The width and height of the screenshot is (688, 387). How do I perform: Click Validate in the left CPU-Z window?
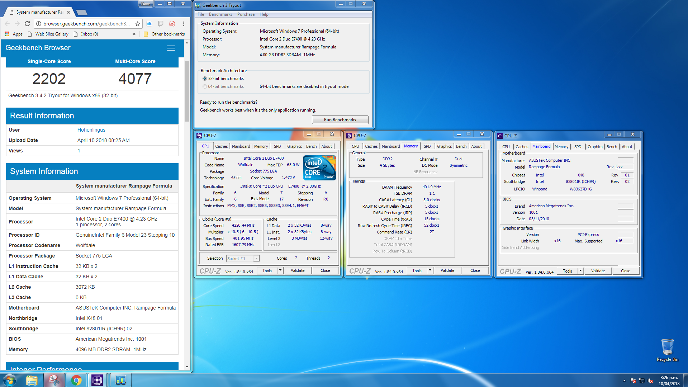click(x=298, y=270)
